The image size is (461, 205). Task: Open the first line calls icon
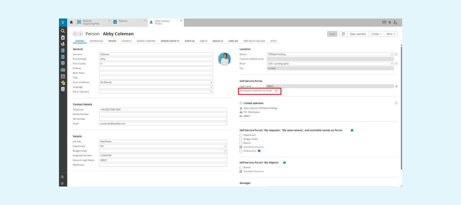point(63,50)
